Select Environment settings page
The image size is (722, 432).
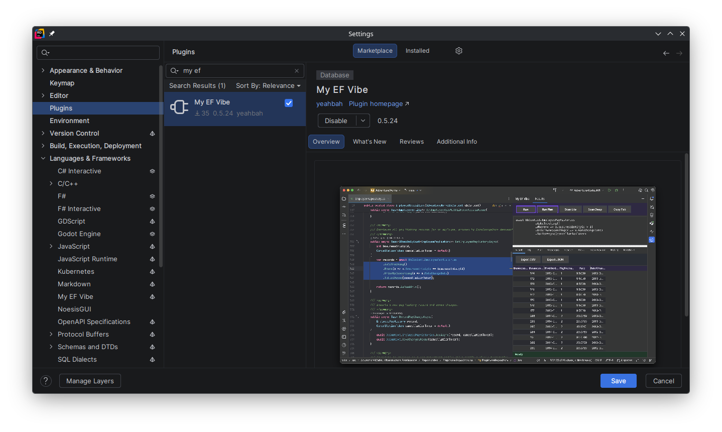[x=69, y=121]
